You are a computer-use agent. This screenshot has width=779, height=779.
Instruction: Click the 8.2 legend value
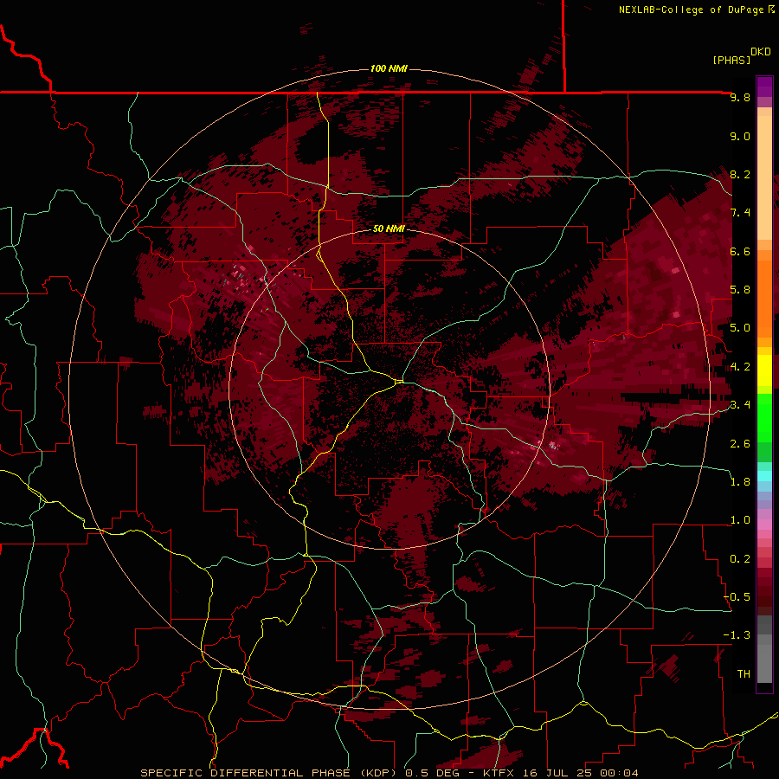click(740, 175)
